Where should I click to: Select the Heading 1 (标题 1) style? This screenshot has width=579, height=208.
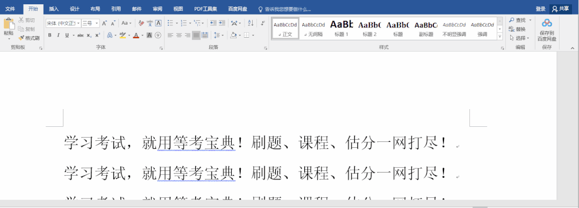click(x=341, y=28)
